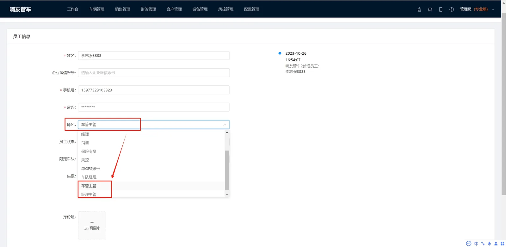Open the 车辆管理 menu
506x247 pixels.
pos(97,9)
